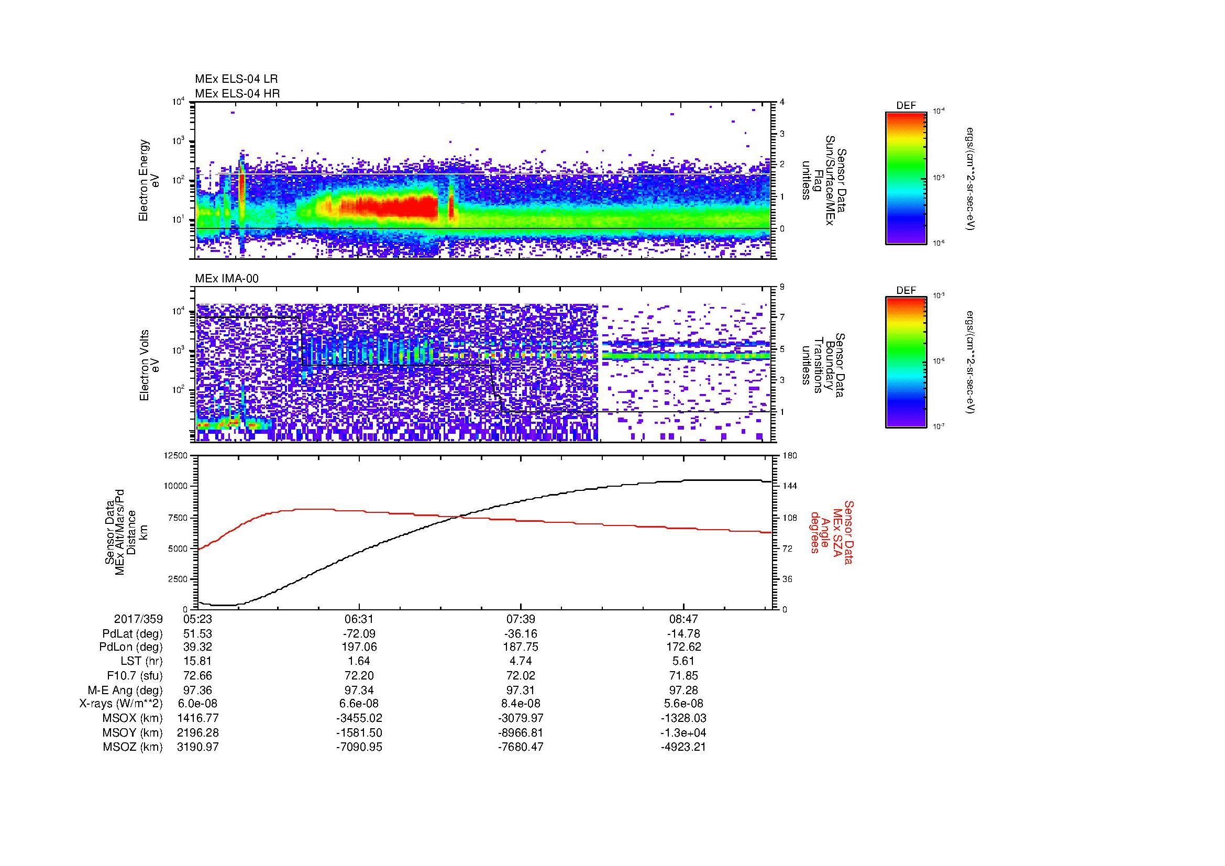
Task: Click the time tick label '06:31'
Action: [359, 619]
